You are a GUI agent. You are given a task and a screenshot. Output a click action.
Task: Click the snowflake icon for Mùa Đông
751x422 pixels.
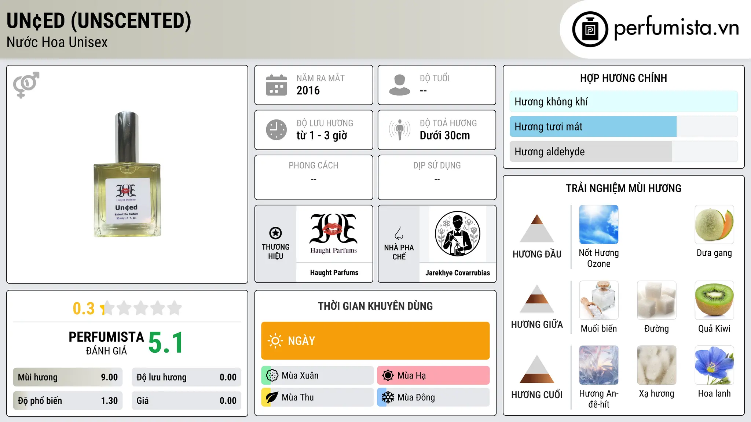click(x=388, y=397)
